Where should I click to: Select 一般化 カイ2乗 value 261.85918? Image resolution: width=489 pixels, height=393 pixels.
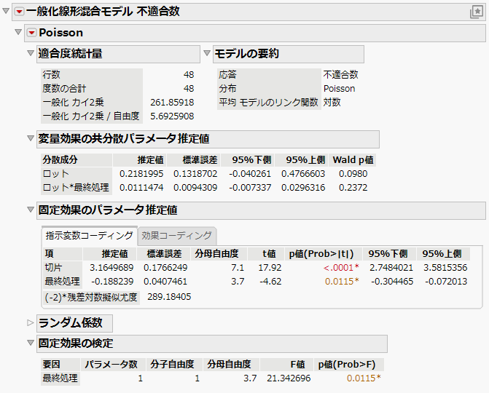click(x=172, y=103)
